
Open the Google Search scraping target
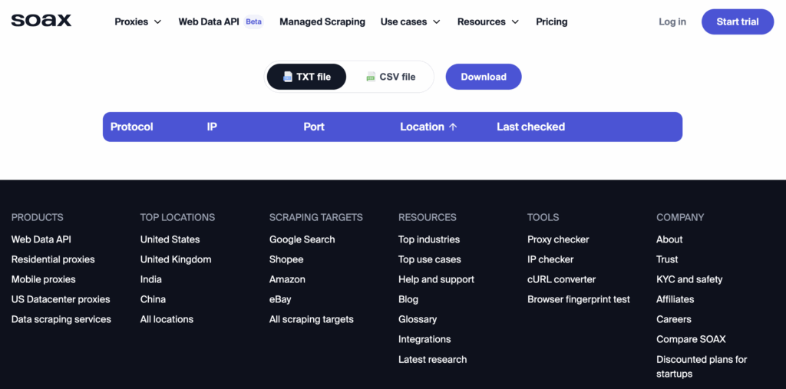click(302, 239)
